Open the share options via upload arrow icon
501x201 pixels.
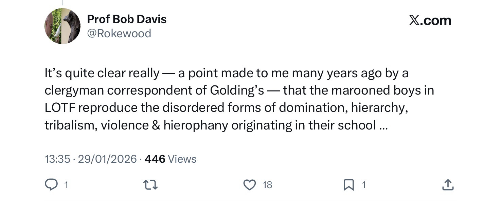point(448,185)
